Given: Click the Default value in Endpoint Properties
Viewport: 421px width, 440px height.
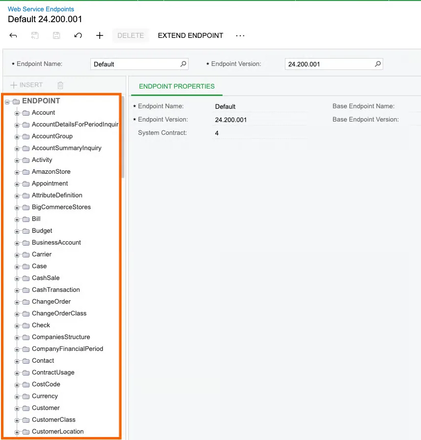Looking at the screenshot, I should (x=225, y=107).
